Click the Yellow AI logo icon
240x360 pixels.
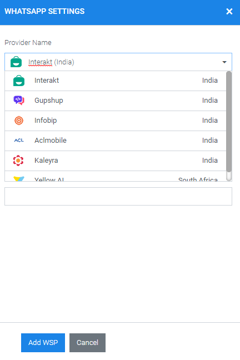coord(19,179)
